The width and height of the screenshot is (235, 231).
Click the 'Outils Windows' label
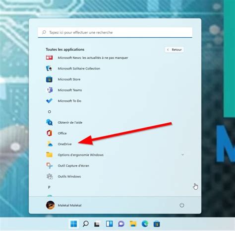(x=69, y=176)
